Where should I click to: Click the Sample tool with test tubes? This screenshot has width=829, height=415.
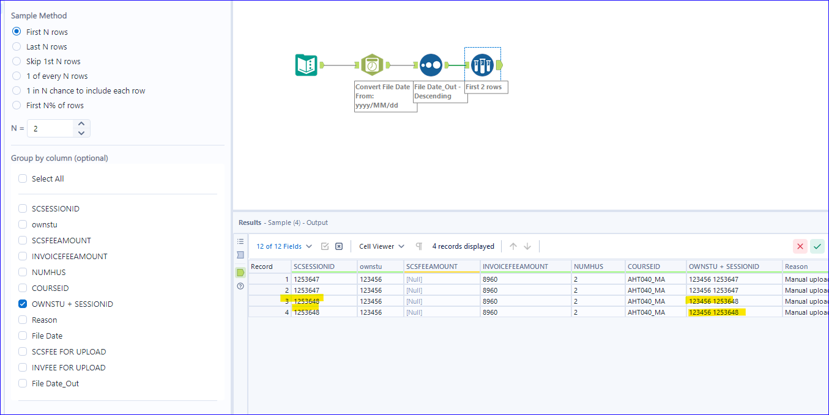tap(482, 65)
